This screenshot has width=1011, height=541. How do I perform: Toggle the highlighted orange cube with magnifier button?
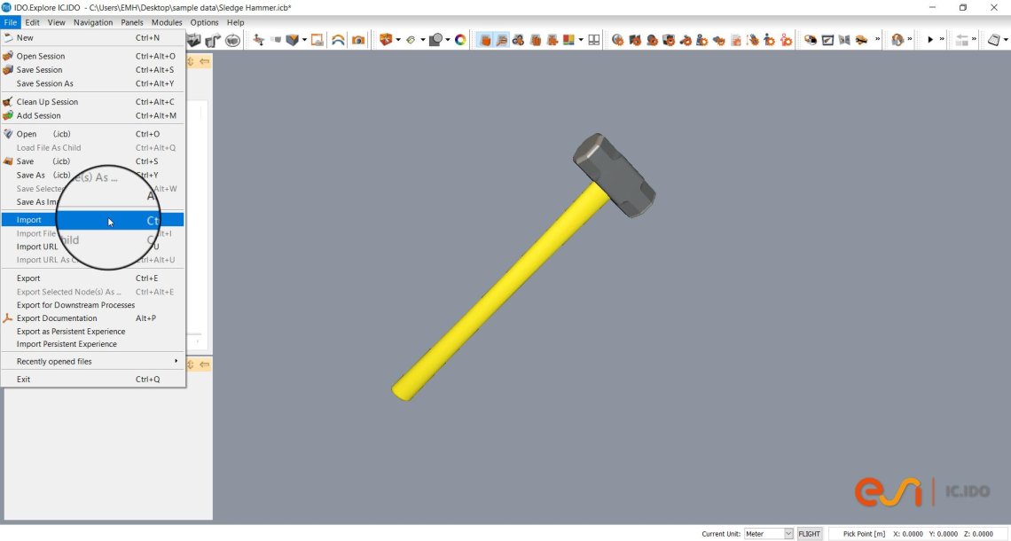(x=502, y=40)
